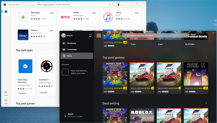
Task: Open Among Us in Top paid games
Action: (196, 78)
